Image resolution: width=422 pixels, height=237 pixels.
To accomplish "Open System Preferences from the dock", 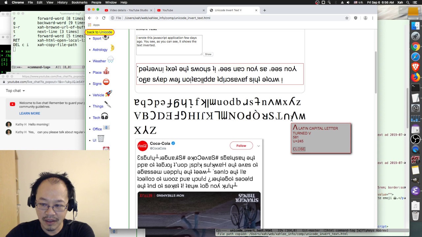I will [x=415, y=108].
